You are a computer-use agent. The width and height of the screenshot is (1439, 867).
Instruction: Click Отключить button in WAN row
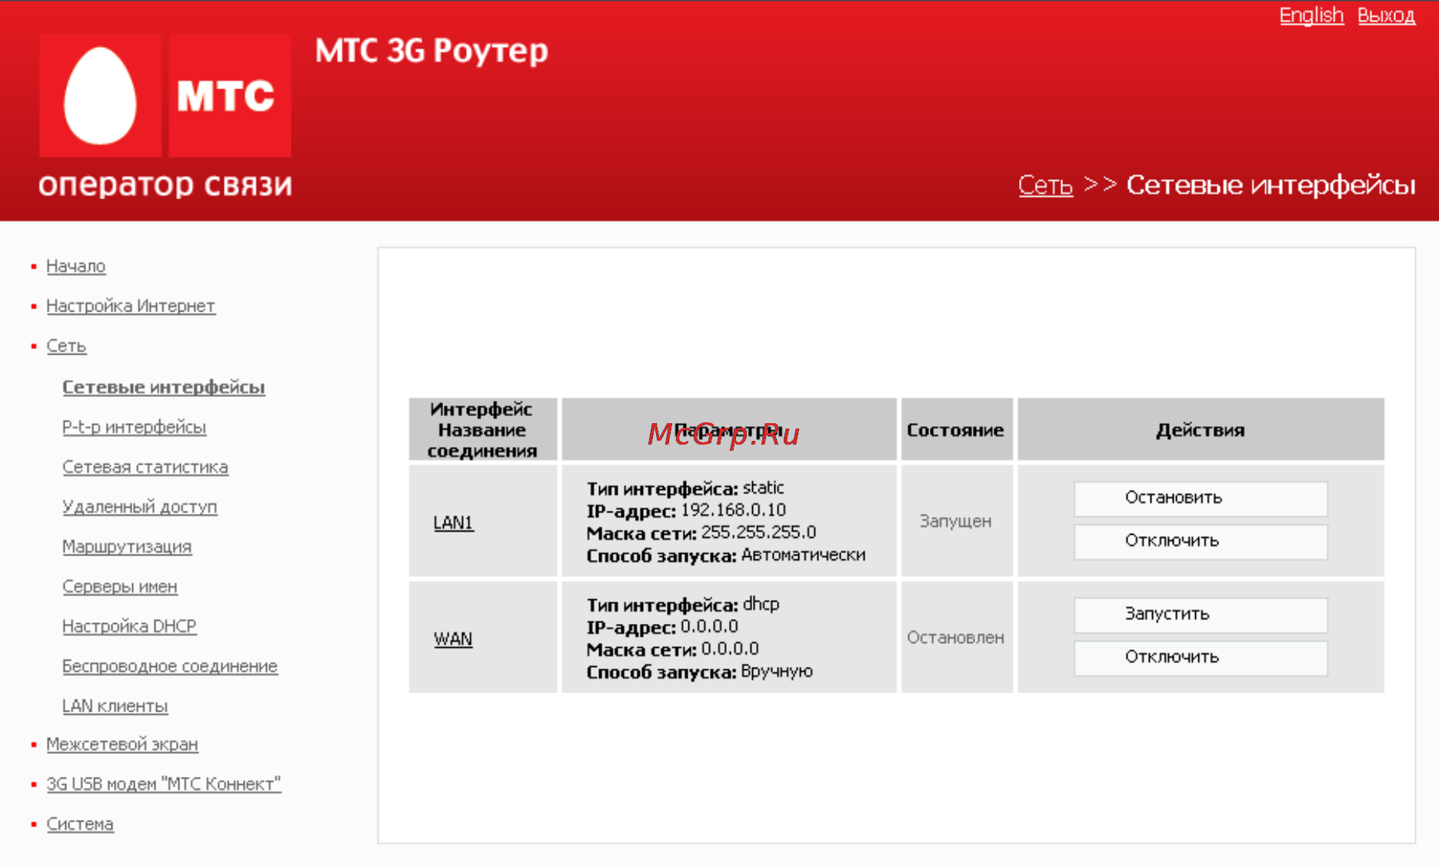click(1201, 657)
